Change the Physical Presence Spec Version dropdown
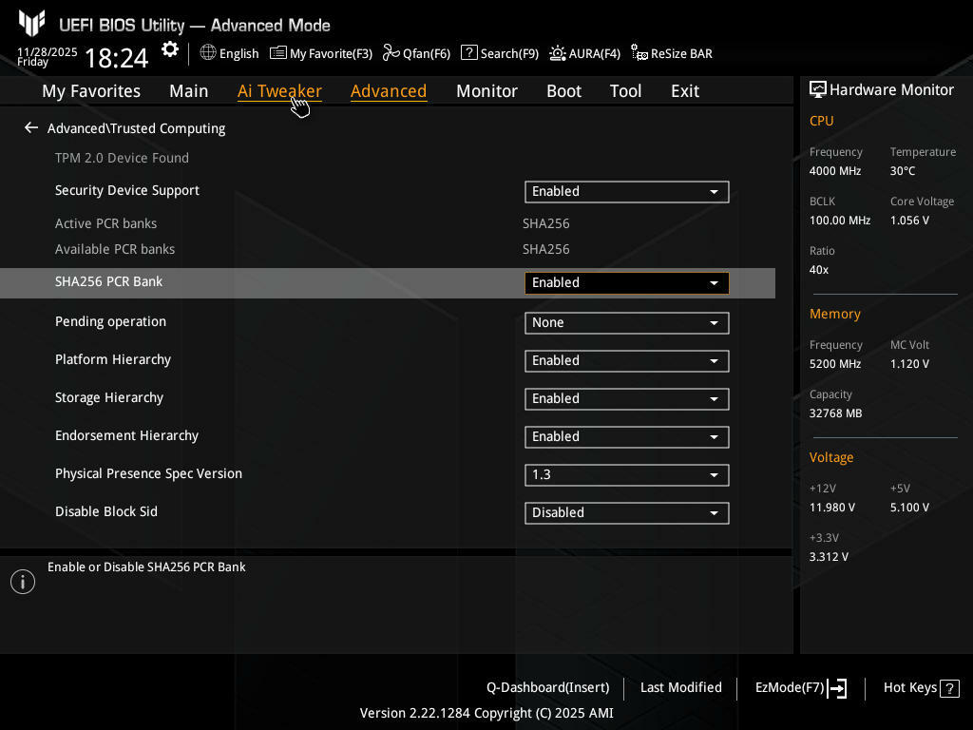973x730 pixels. click(626, 474)
